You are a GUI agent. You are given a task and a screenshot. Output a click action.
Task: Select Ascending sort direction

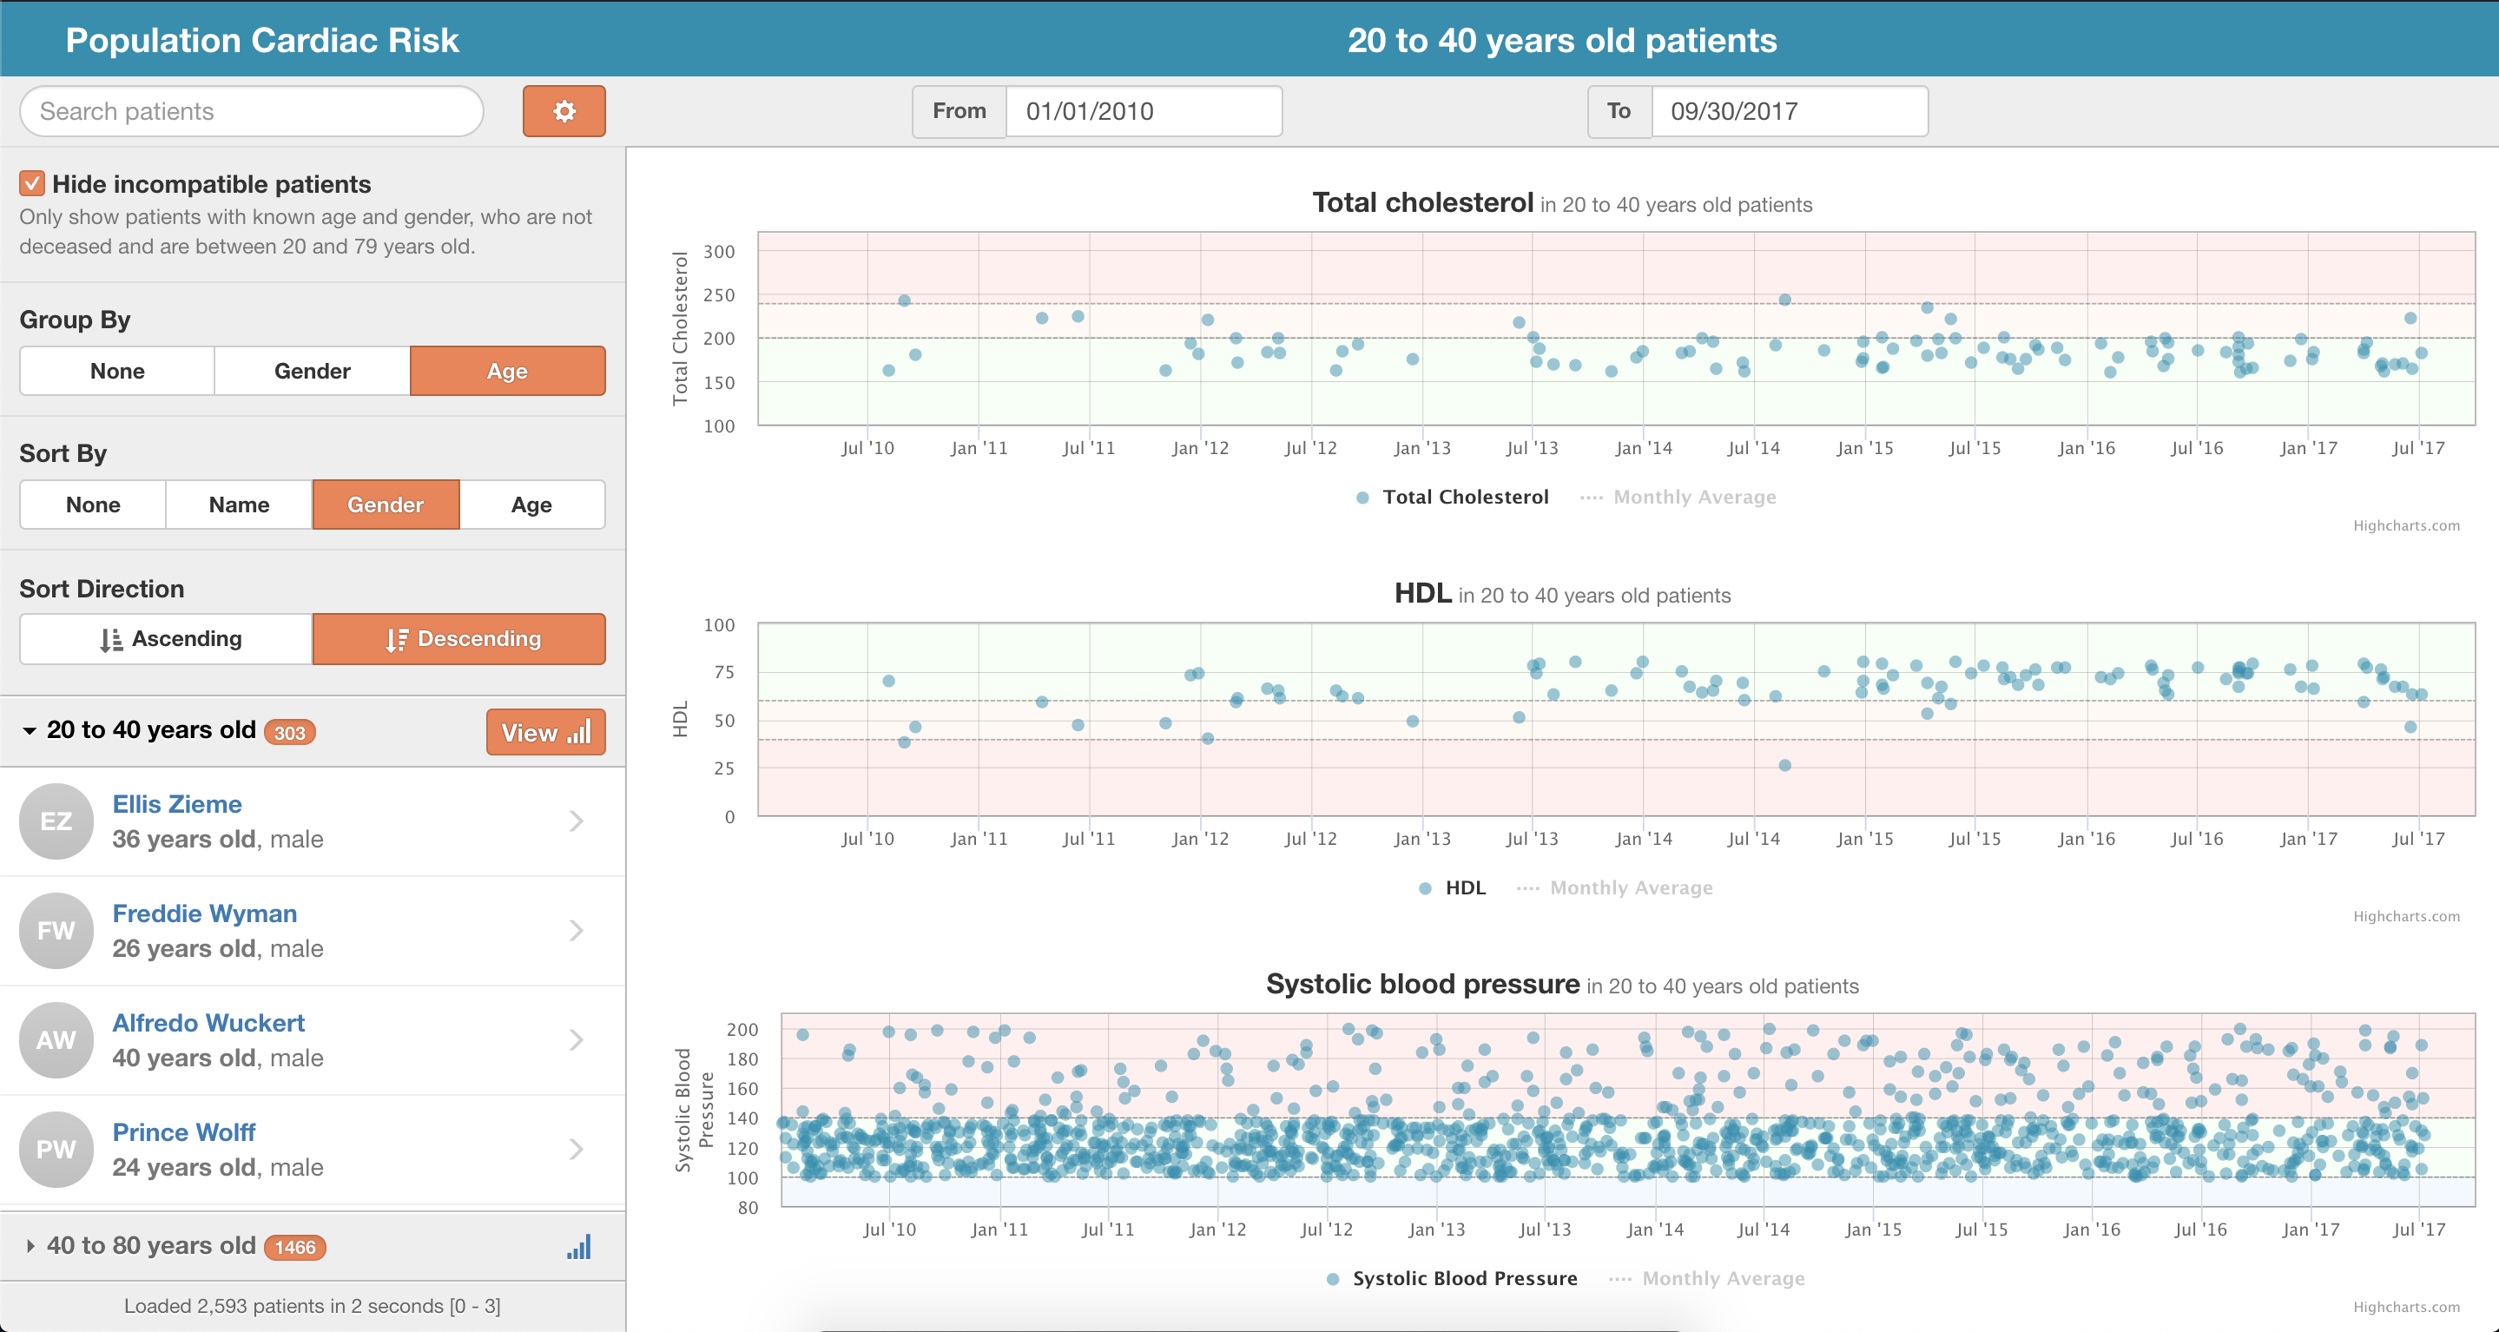click(x=166, y=638)
